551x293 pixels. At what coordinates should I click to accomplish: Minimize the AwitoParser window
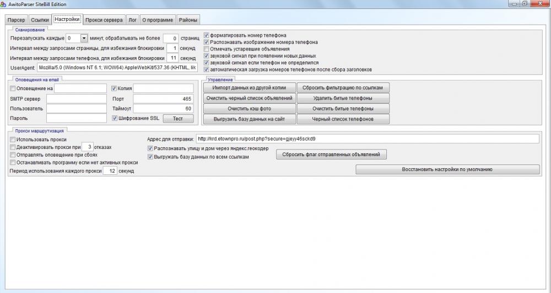click(515, 3)
